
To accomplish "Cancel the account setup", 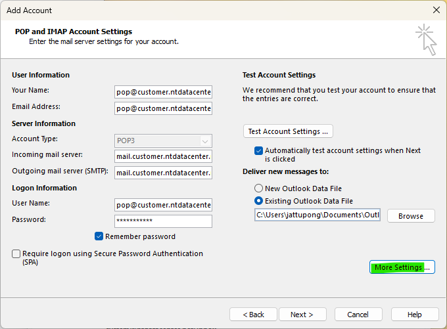I will click(x=358, y=315).
